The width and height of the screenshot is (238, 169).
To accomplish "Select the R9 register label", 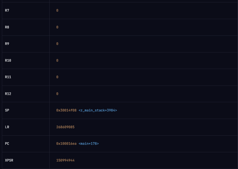I will point(7,44).
